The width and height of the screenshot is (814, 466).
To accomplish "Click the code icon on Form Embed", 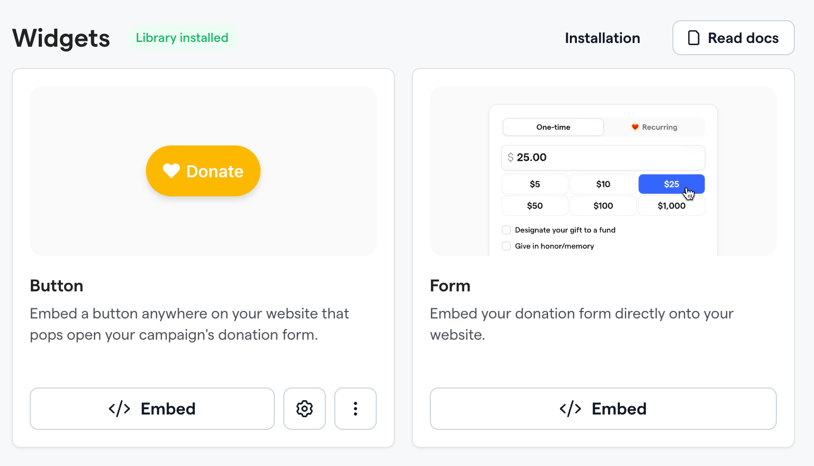I will [x=570, y=409].
